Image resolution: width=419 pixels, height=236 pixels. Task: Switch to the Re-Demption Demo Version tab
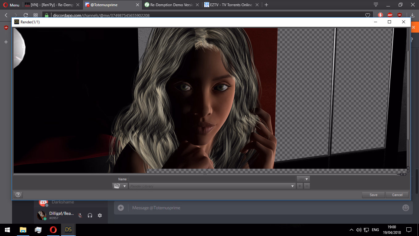tap(172, 5)
